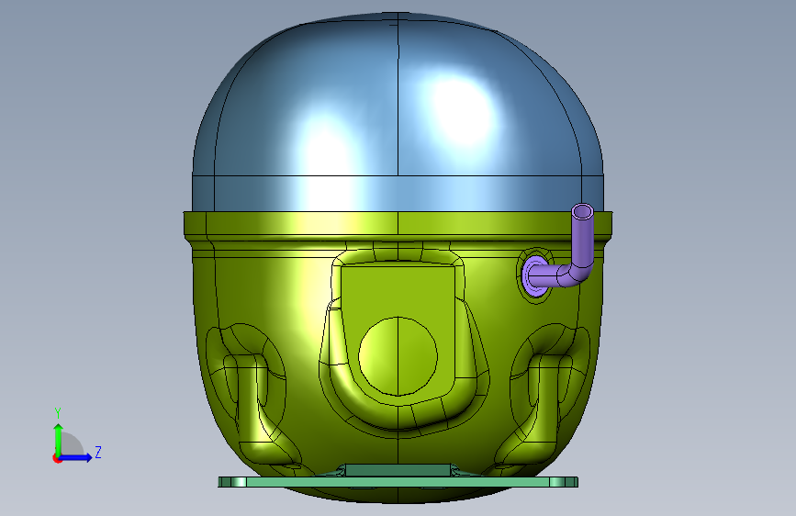
Task: Click the purple pipe's open top end
Action: pos(582,211)
